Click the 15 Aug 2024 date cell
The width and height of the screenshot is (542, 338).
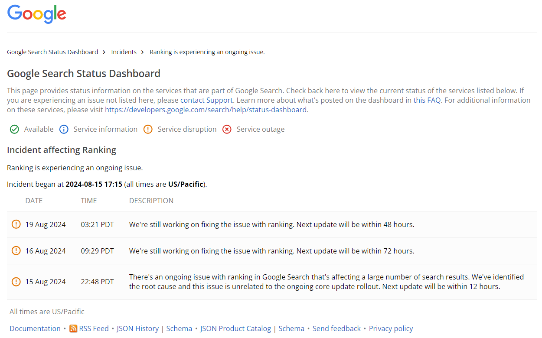(x=46, y=282)
